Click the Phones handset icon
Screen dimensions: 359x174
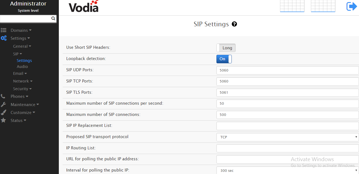click(x=3, y=96)
